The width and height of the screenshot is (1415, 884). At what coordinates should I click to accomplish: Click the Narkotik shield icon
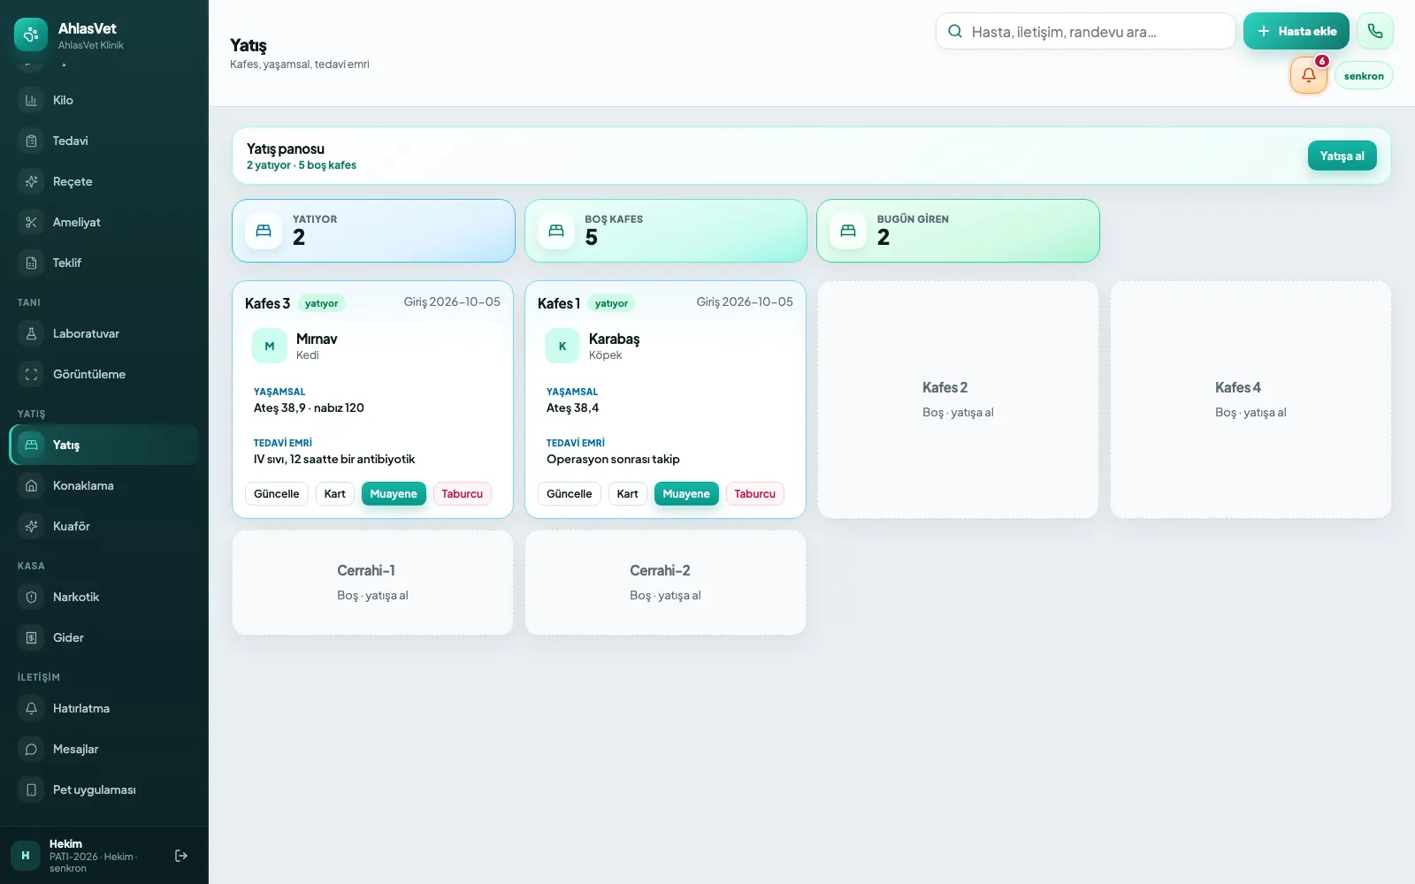[x=31, y=597]
